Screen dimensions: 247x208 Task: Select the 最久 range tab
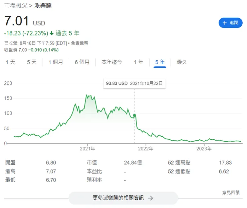click(182, 62)
